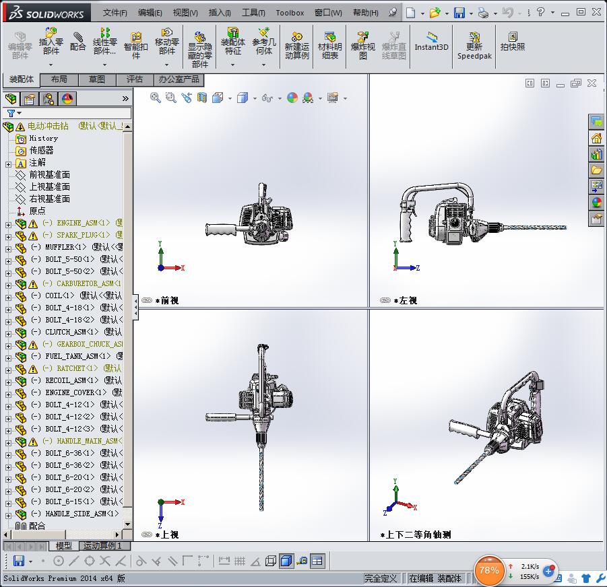The height and width of the screenshot is (587, 607).
Task: Select the 配合 (Mate) tool in the toolbar
Action: pyautogui.click(x=78, y=42)
